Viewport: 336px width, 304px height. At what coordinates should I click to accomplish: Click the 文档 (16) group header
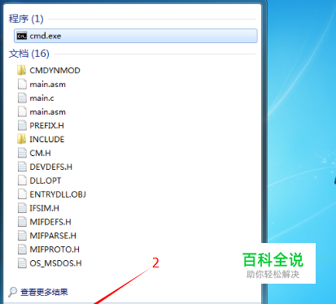[x=29, y=54]
